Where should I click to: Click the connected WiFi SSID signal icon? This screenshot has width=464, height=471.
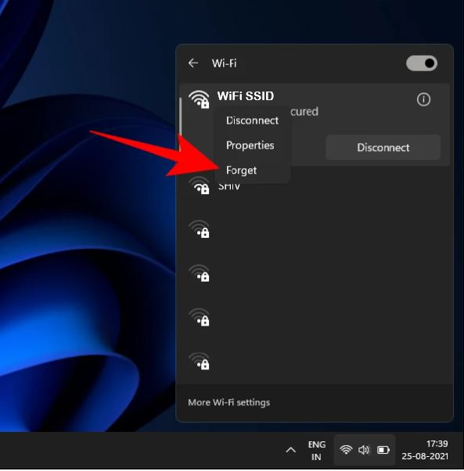point(199,99)
